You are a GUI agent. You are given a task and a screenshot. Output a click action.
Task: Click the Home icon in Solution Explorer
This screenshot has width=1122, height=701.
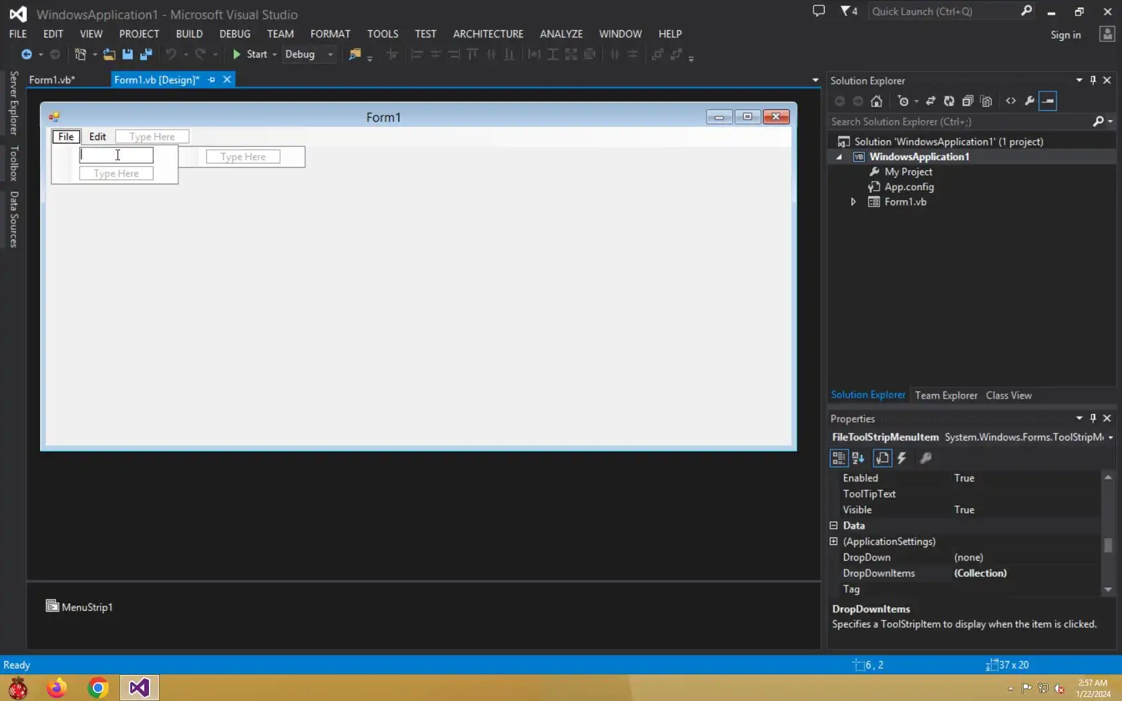pyautogui.click(x=877, y=101)
